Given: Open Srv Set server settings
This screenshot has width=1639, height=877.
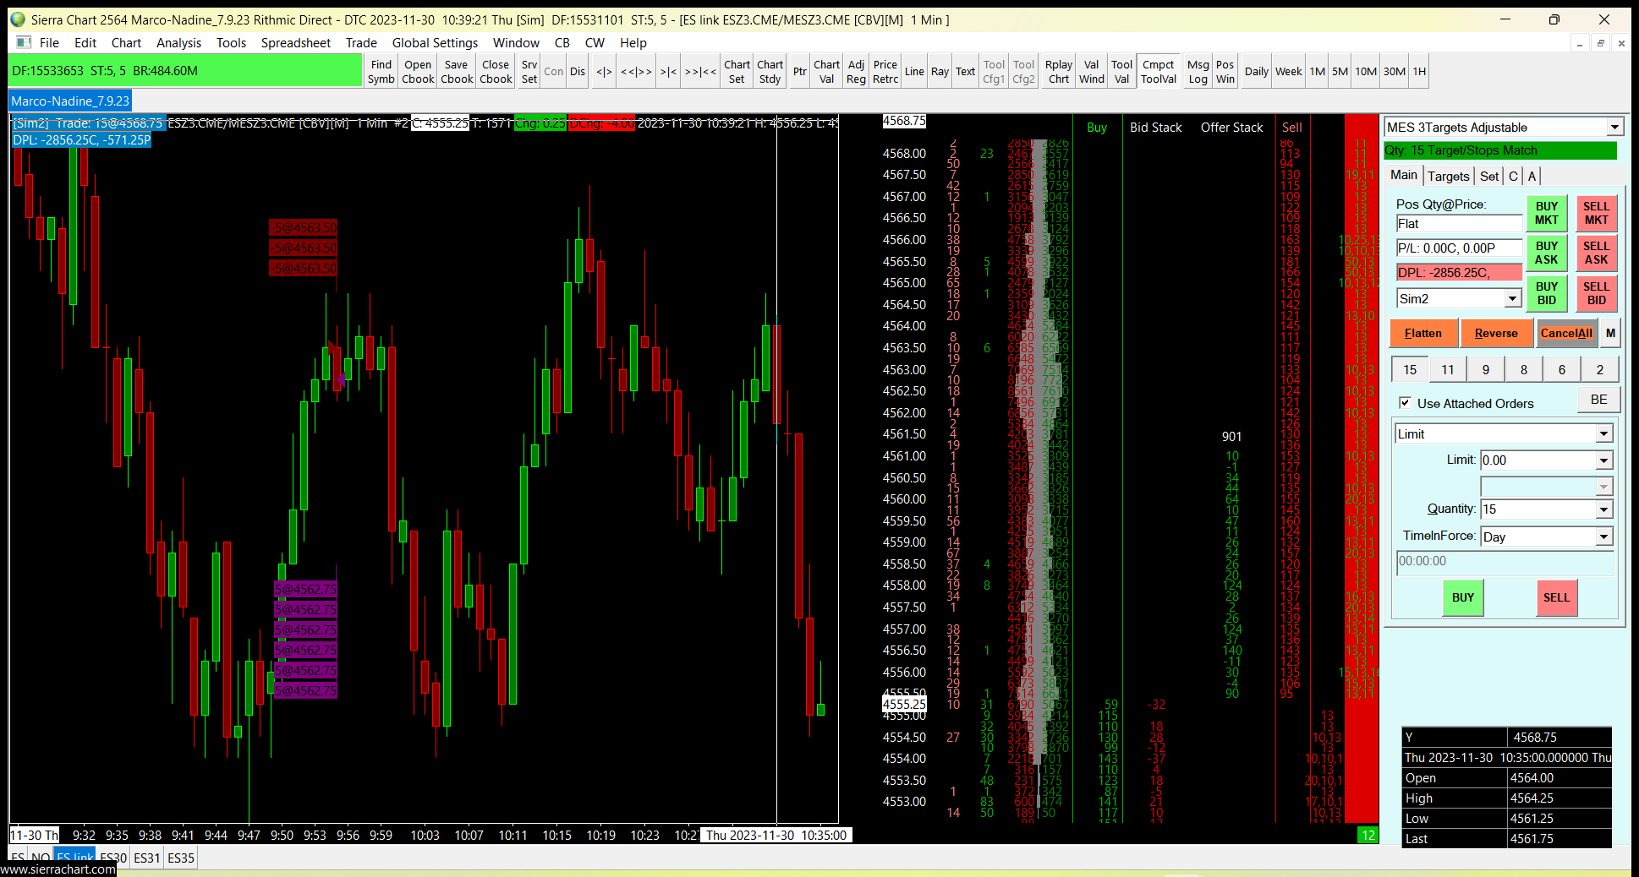Looking at the screenshot, I should pyautogui.click(x=529, y=72).
